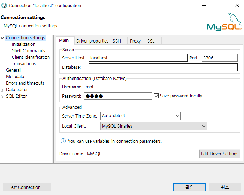The height and width of the screenshot is (195, 244).
Task: Select Initialization in the tree
Action: coord(23,44)
